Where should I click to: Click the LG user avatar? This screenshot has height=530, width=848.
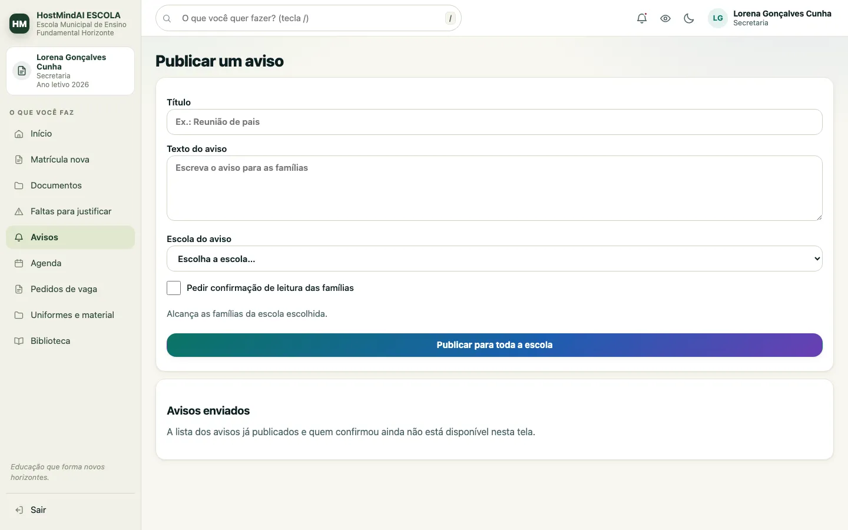718,18
